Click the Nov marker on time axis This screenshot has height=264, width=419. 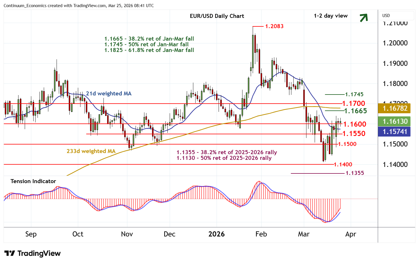pos(127,234)
